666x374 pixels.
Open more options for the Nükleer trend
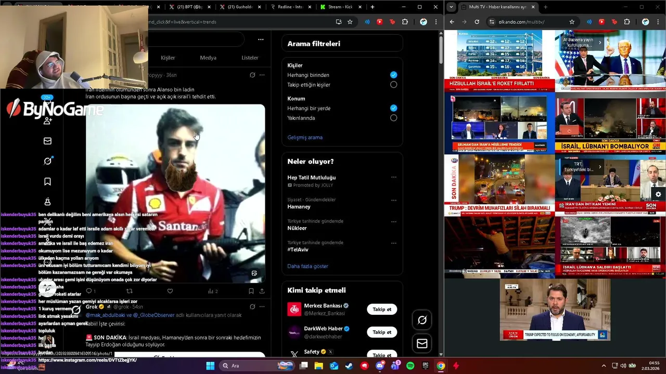click(394, 221)
